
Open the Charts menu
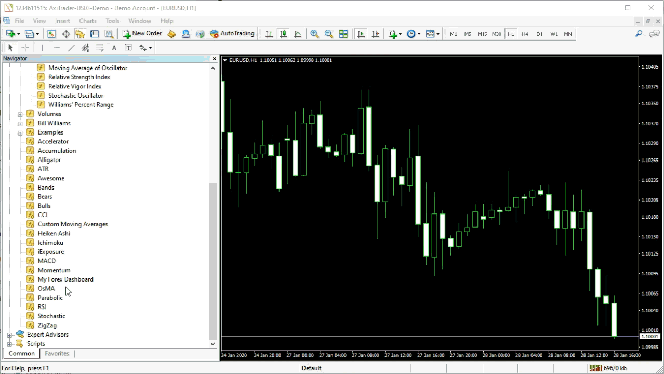(x=88, y=21)
